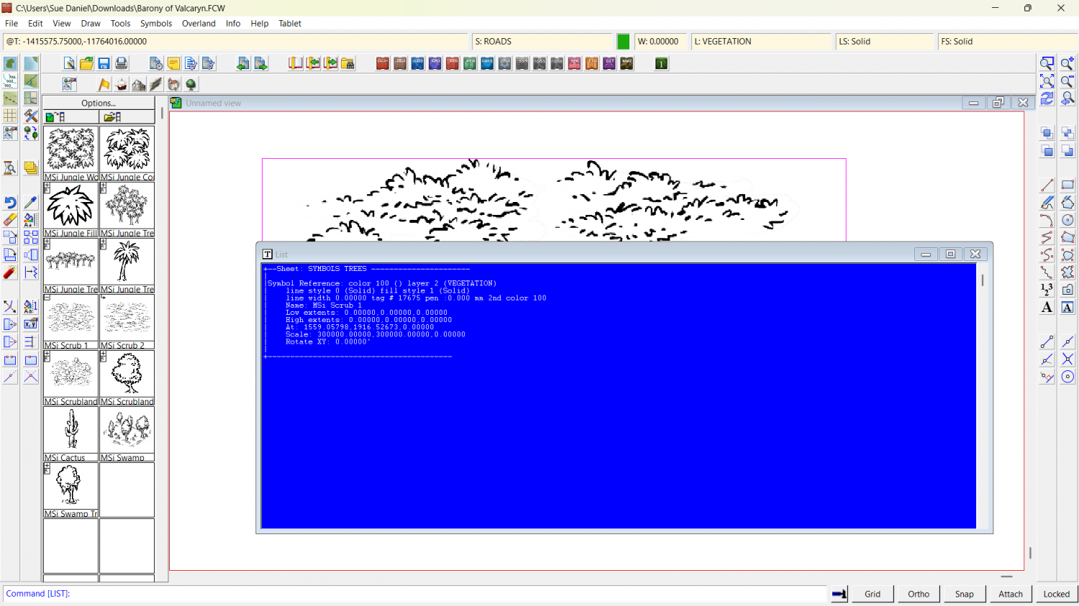
Task: Toggle Ortho mode on the status bar
Action: [918, 594]
